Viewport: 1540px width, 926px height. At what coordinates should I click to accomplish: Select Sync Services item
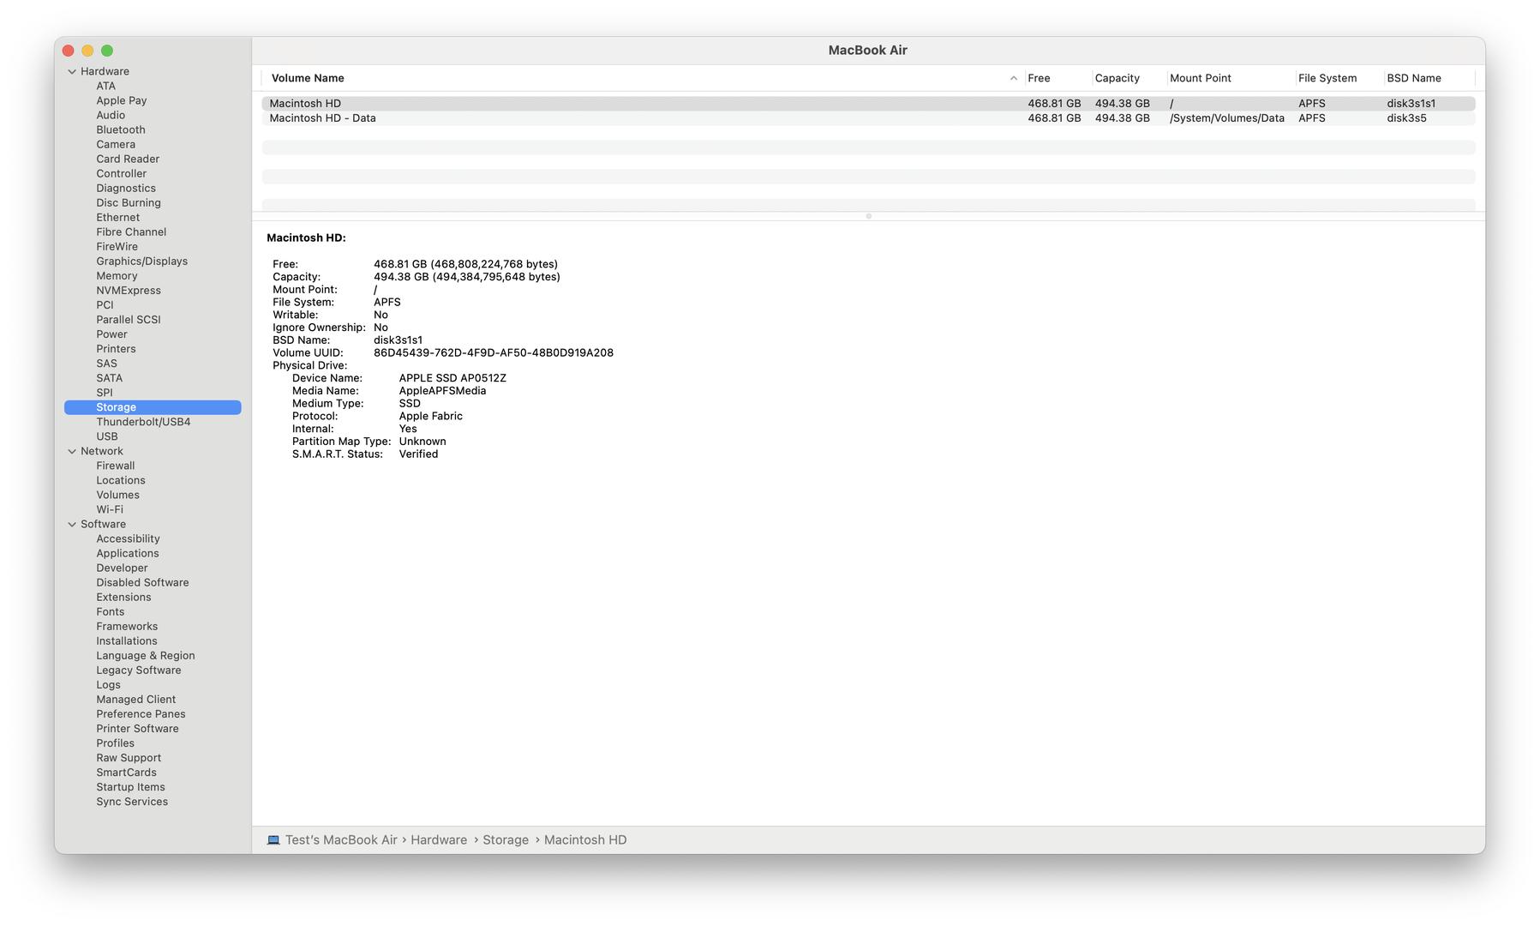point(132,802)
